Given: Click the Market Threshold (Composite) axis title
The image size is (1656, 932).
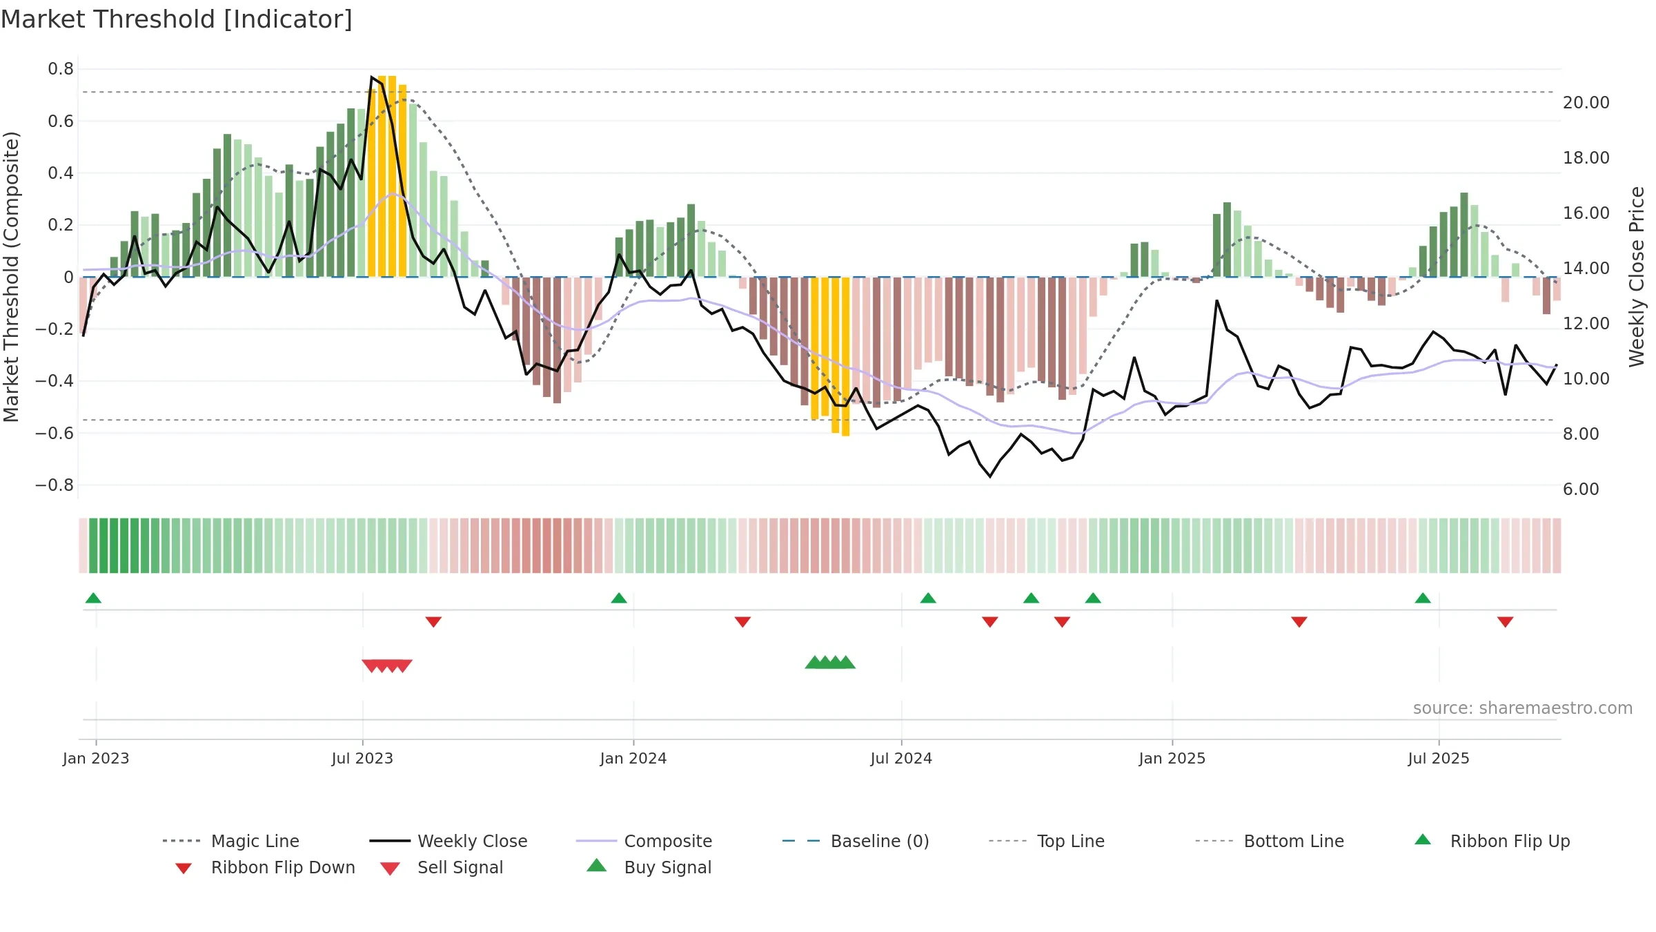Looking at the screenshot, I should pyautogui.click(x=11, y=277).
